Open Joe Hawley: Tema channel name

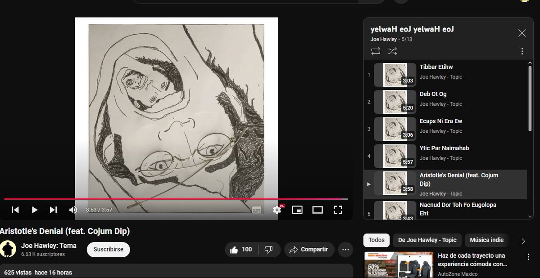49,246
